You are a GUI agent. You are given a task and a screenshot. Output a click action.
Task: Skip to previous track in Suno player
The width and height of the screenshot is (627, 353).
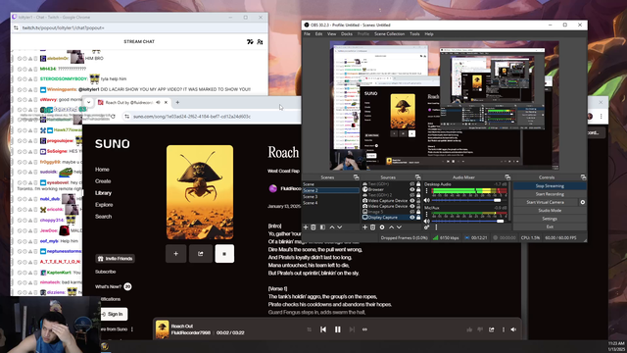pyautogui.click(x=323, y=329)
